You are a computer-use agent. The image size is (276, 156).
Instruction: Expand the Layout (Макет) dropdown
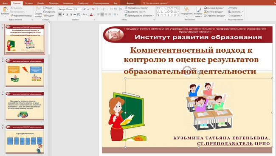click(48, 8)
